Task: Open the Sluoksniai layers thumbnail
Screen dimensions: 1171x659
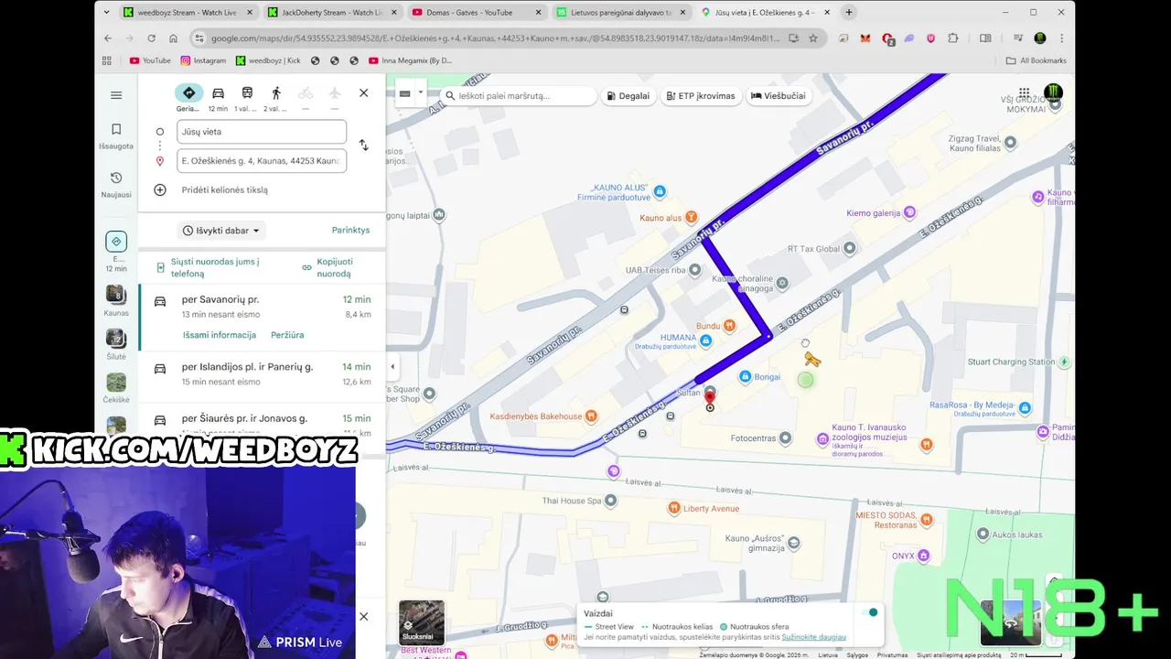Action: [x=422, y=622]
